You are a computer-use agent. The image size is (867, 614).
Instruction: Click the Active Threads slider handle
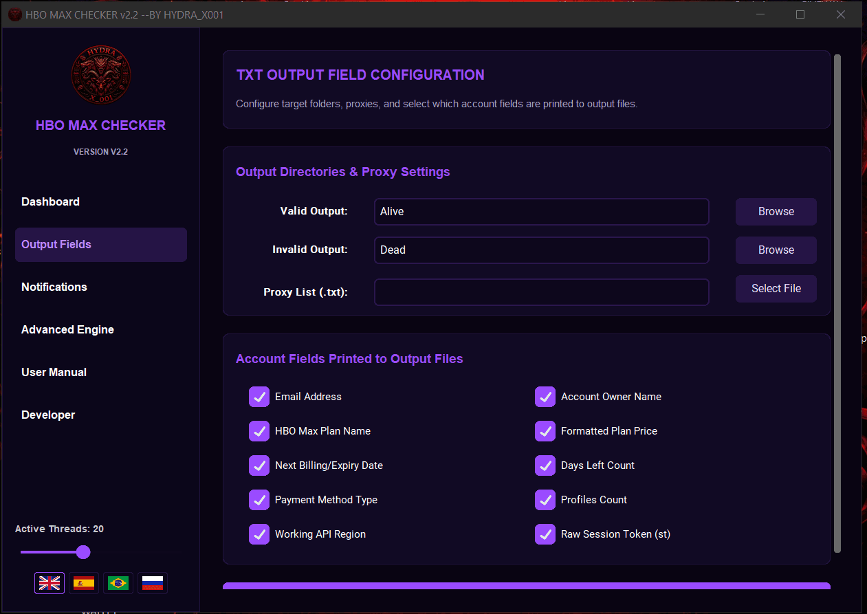(83, 552)
